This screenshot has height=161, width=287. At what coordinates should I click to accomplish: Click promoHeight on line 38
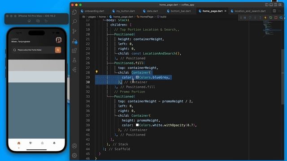pyautogui.click(x=148, y=120)
